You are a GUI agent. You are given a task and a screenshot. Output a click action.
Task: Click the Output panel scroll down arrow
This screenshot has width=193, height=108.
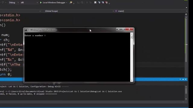pos(186,99)
